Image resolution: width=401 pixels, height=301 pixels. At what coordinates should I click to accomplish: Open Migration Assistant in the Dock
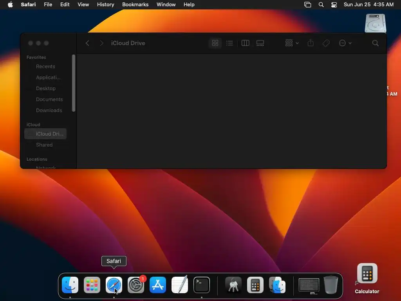(x=277, y=285)
